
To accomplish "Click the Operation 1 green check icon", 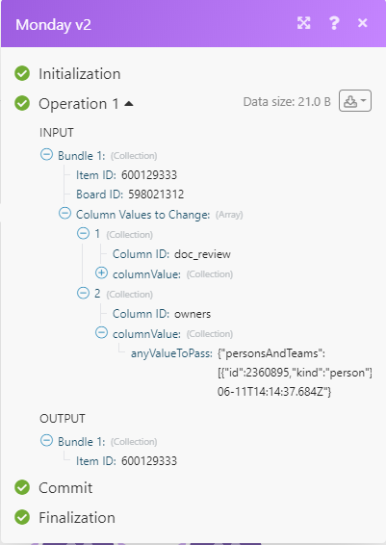I will click(x=22, y=103).
